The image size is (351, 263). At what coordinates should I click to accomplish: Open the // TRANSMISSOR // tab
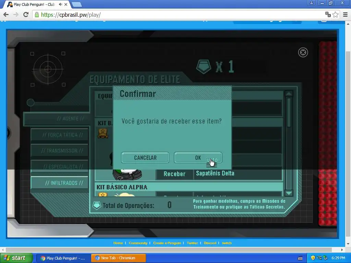(60, 151)
